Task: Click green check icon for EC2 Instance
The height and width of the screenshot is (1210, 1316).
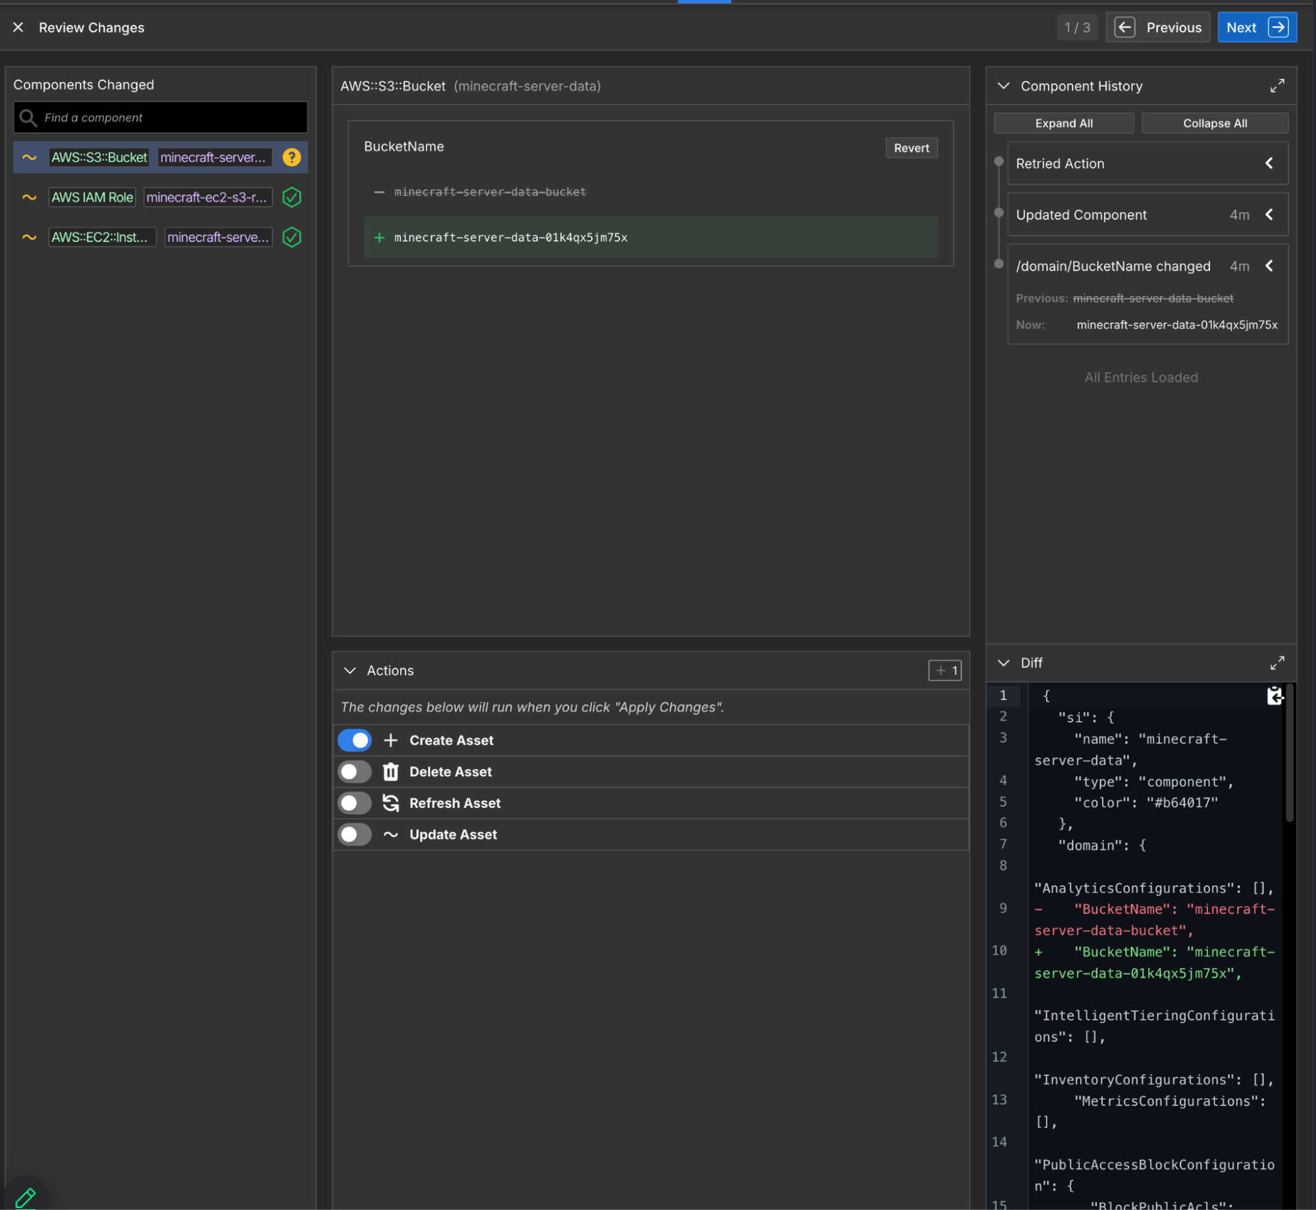Action: [292, 238]
